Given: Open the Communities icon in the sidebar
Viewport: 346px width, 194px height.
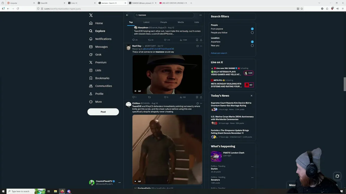Looking at the screenshot, I should point(91,86).
